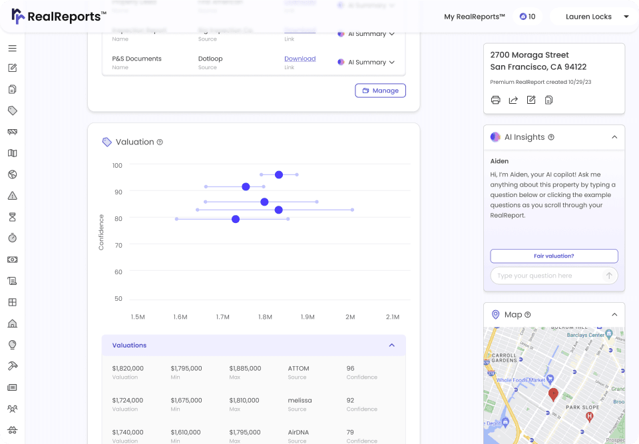The width and height of the screenshot is (639, 444).
Task: Open the edit icon on the property card
Action: click(531, 99)
